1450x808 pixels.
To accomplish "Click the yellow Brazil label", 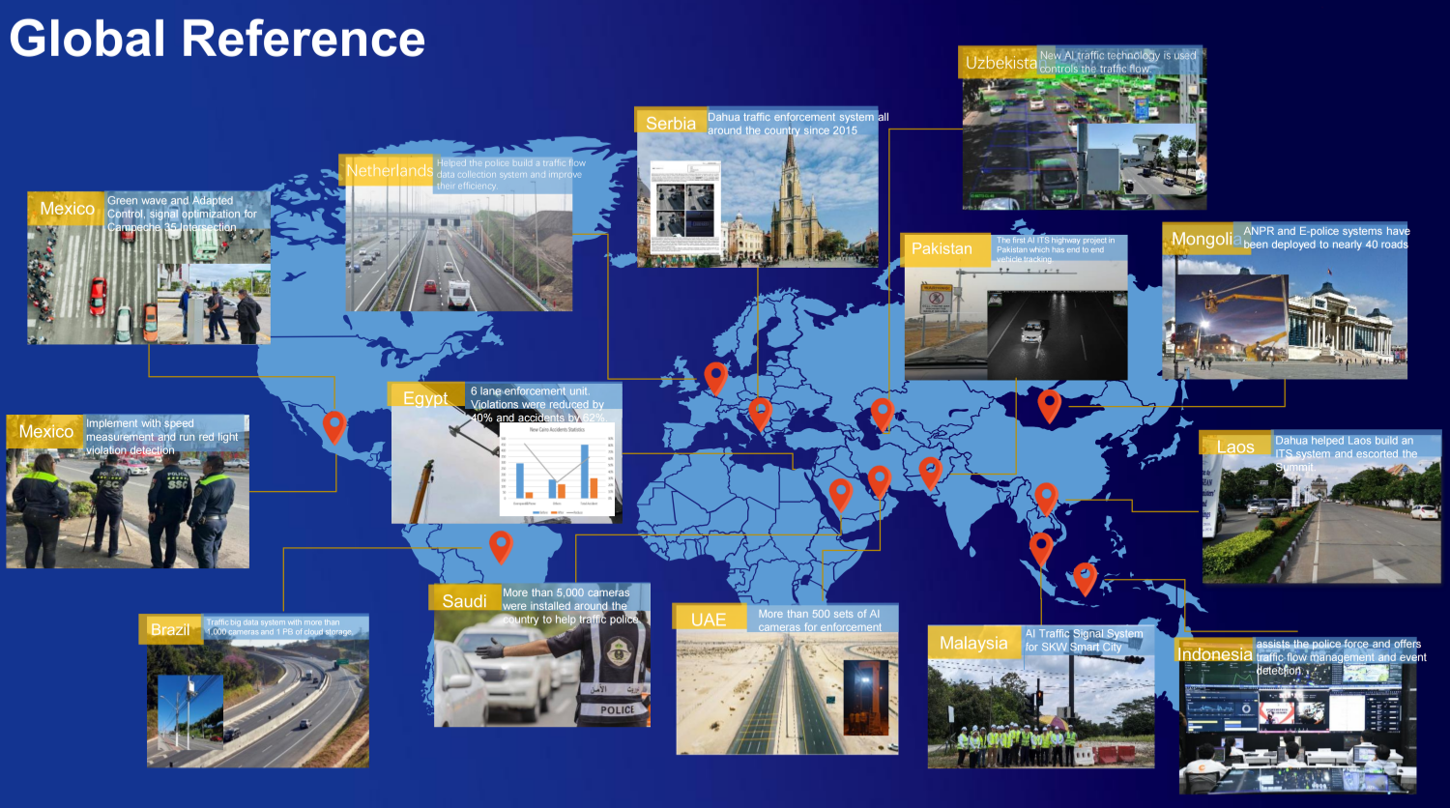I will (x=171, y=628).
